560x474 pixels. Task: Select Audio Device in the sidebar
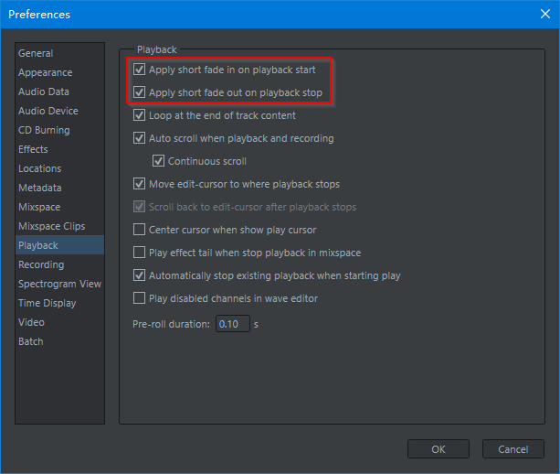pyautogui.click(x=59, y=111)
